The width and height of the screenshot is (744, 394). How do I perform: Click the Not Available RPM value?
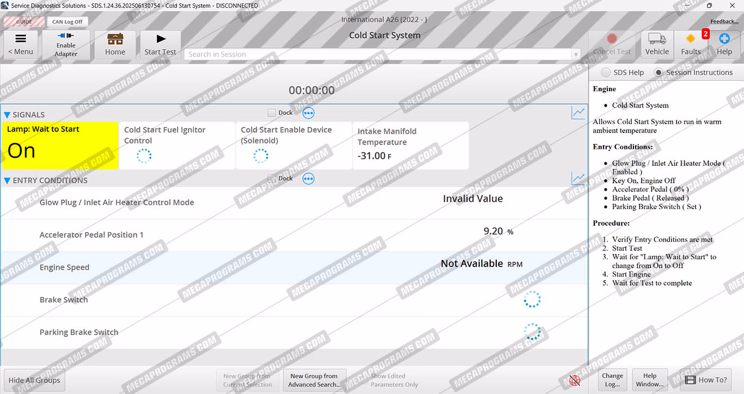pyautogui.click(x=481, y=264)
